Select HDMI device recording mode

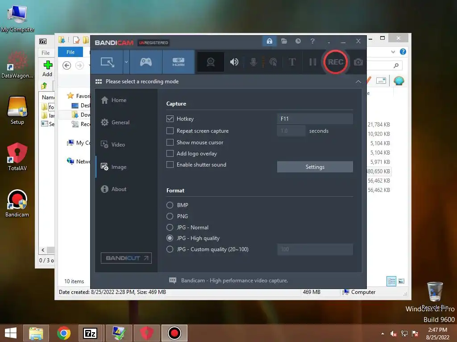click(179, 62)
